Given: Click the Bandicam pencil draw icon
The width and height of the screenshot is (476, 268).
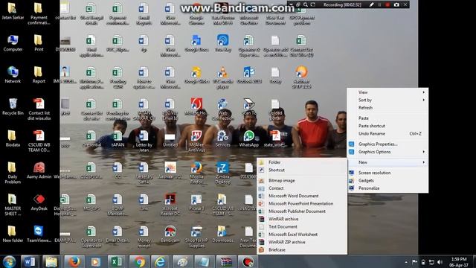Looking at the screenshot, I should 371,4.
